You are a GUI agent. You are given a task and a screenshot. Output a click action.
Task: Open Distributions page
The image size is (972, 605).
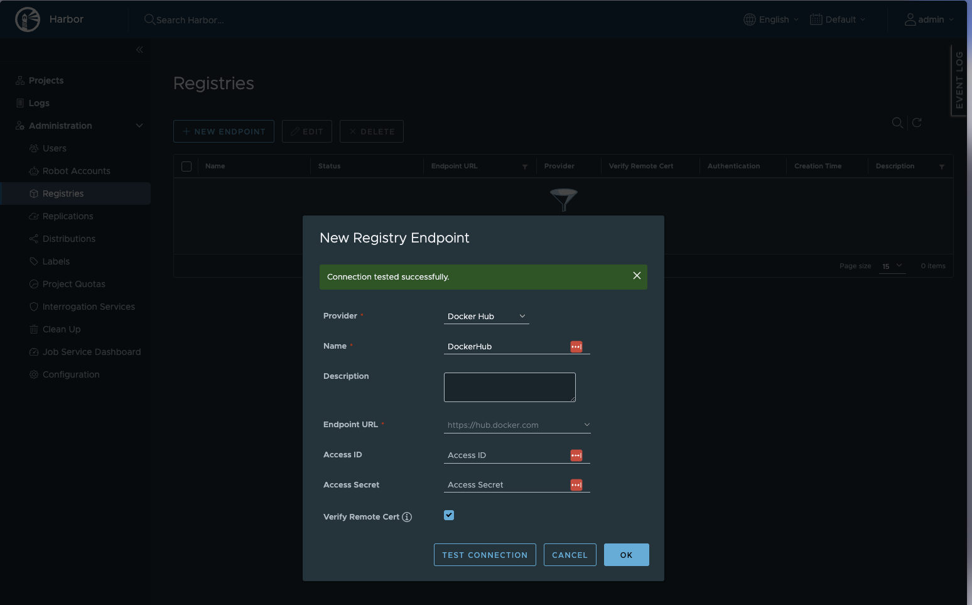[69, 239]
